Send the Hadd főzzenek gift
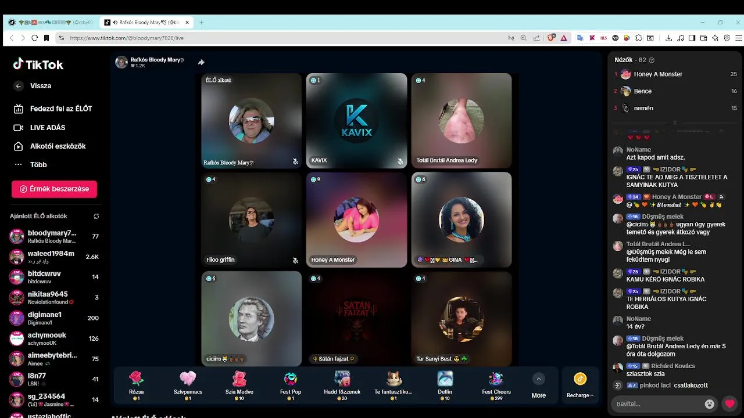 (342, 386)
